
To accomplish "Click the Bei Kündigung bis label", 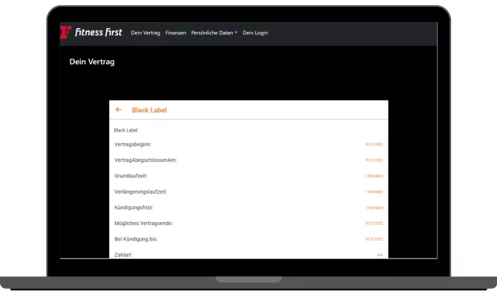I will pyautogui.click(x=136, y=239).
